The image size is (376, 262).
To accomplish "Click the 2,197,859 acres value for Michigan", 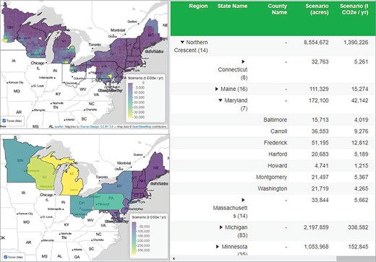I will 316,227.
